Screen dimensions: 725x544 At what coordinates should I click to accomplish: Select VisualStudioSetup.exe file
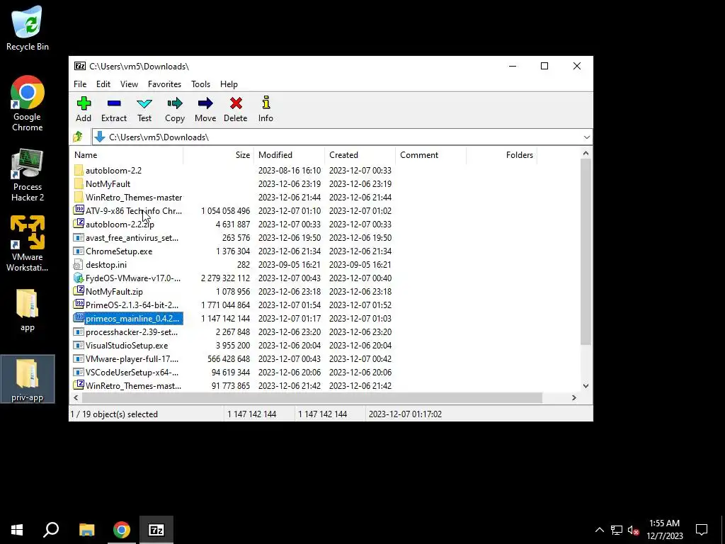coord(127,346)
